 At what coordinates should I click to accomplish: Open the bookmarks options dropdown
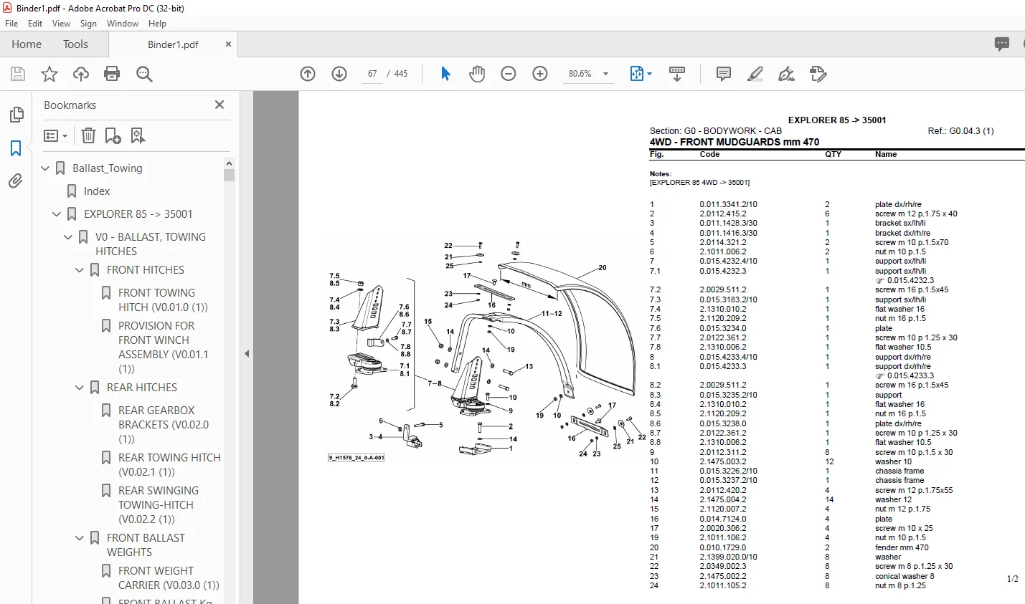click(56, 135)
